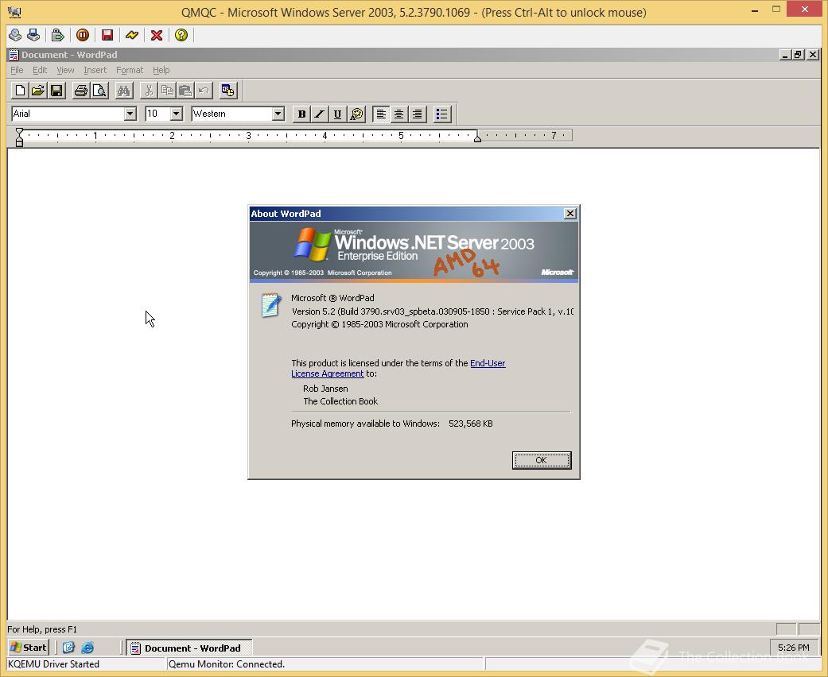Screen dimensions: 828x677
Task: Open the Insert menu
Action: (95, 70)
